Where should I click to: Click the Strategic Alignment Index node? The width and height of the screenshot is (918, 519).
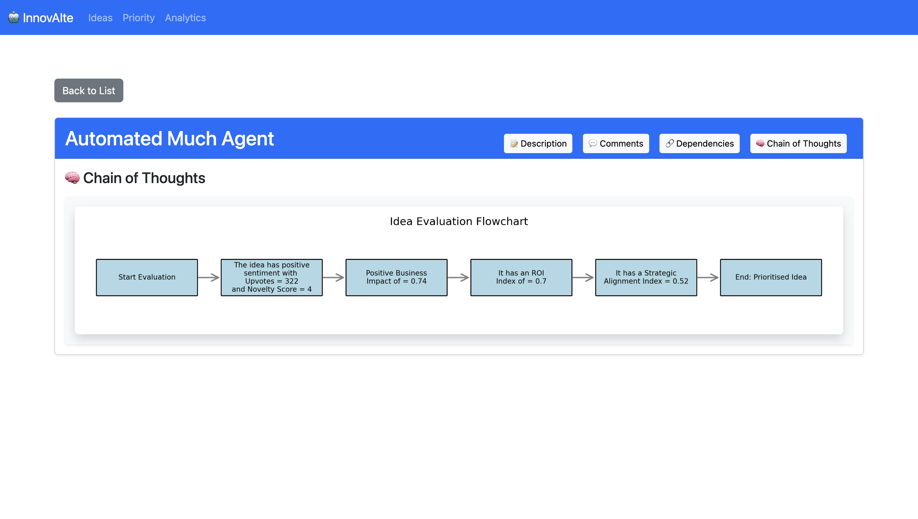[x=646, y=277]
